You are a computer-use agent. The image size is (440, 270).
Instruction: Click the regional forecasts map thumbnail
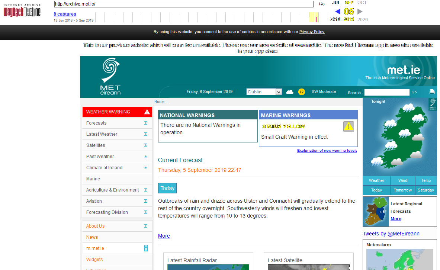point(376,211)
